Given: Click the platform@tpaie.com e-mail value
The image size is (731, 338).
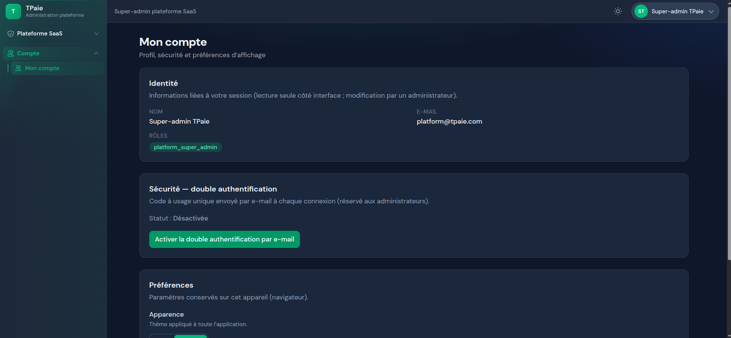Looking at the screenshot, I should coord(449,121).
